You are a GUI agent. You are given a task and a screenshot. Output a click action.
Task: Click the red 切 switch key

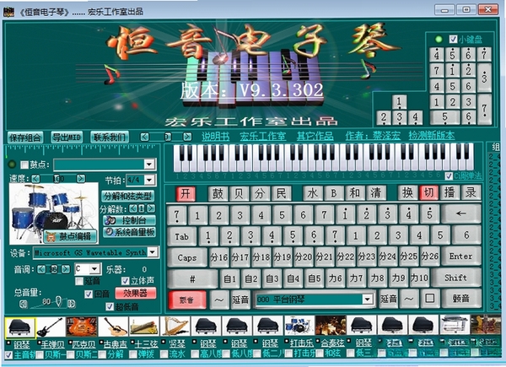point(428,192)
